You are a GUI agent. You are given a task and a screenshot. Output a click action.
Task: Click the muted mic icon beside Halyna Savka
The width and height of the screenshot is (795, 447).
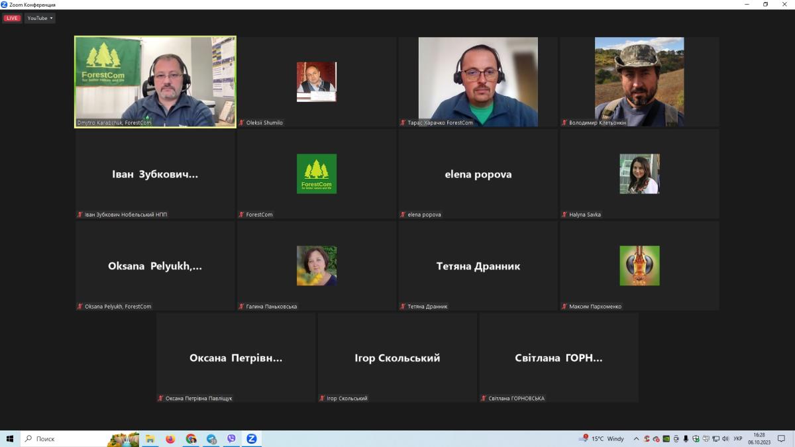coord(564,215)
